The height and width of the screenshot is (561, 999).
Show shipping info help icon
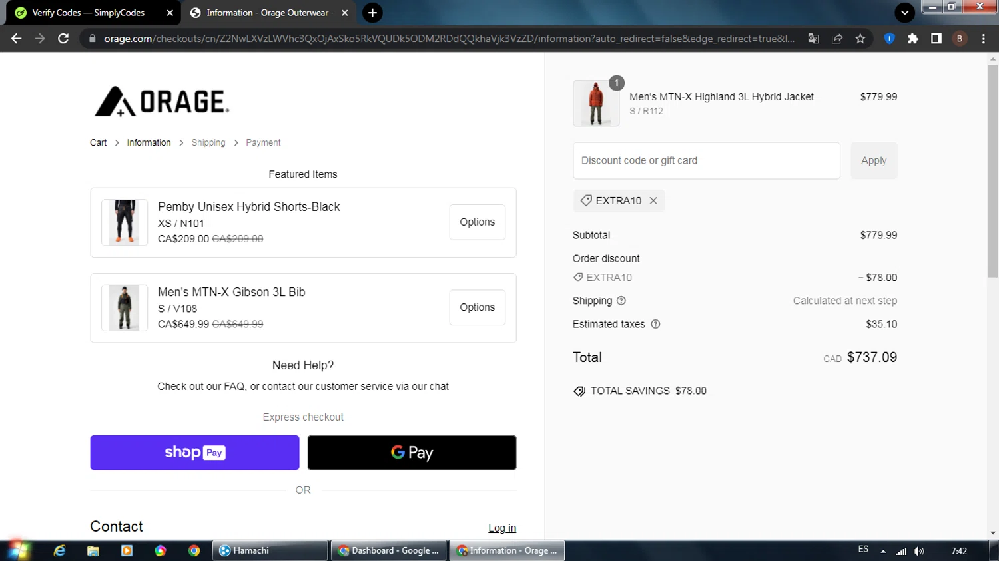click(x=621, y=301)
